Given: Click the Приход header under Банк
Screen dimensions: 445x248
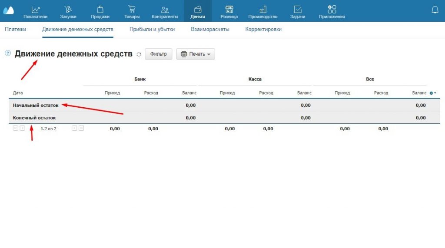Looking at the screenshot, I should pyautogui.click(x=112, y=93).
